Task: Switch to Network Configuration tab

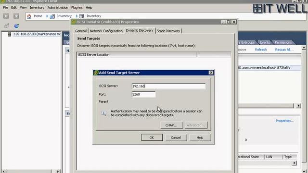Action: coord(106,31)
